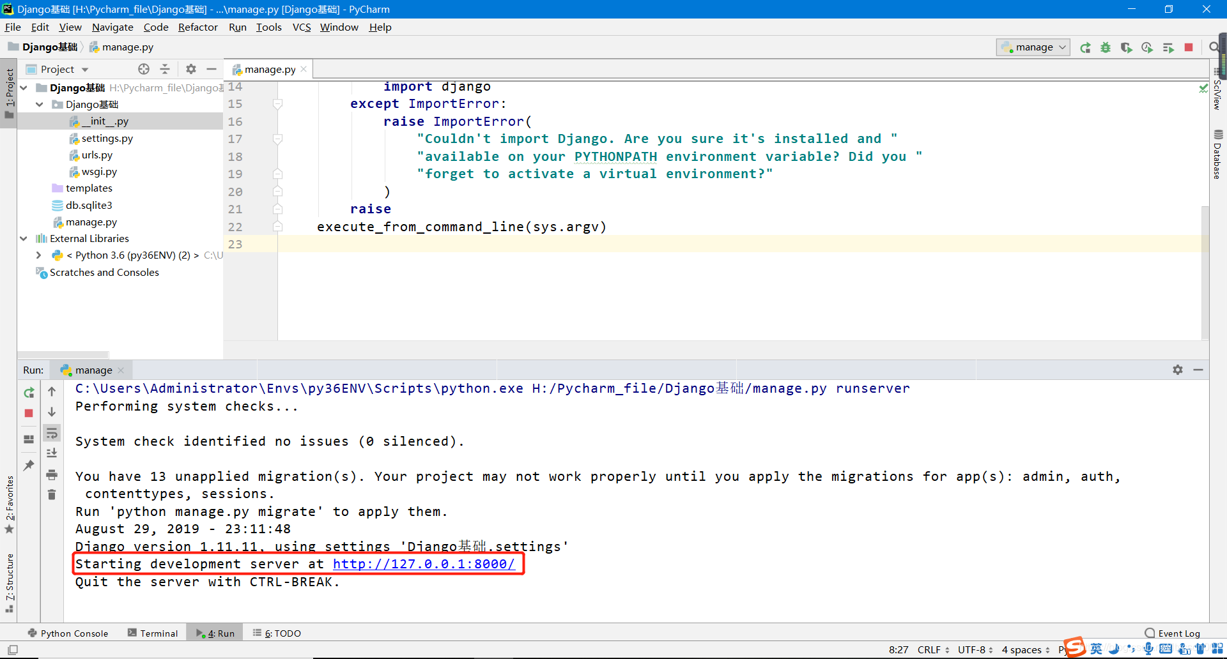
Task: Collapse the inner Django基础 folder
Action: [x=39, y=104]
